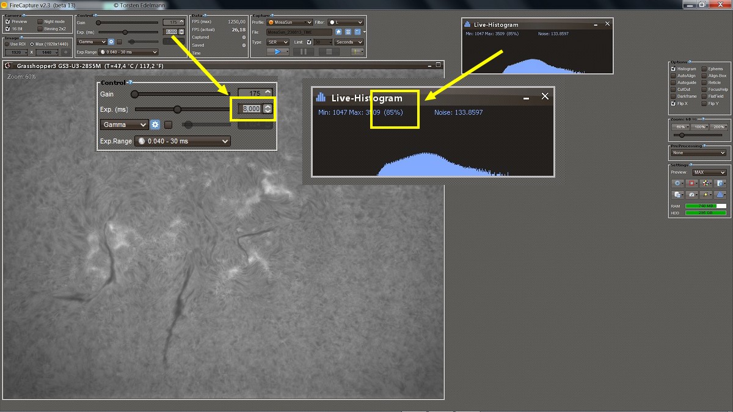Viewport: 733px width, 412px height.
Task: Open the image height 1440 dropdown
Action: click(47, 52)
